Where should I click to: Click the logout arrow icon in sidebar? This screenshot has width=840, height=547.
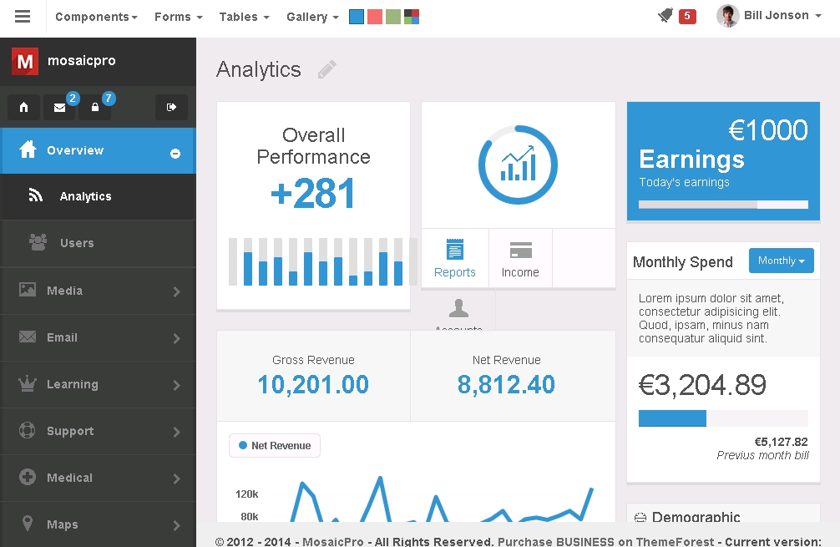pos(171,107)
